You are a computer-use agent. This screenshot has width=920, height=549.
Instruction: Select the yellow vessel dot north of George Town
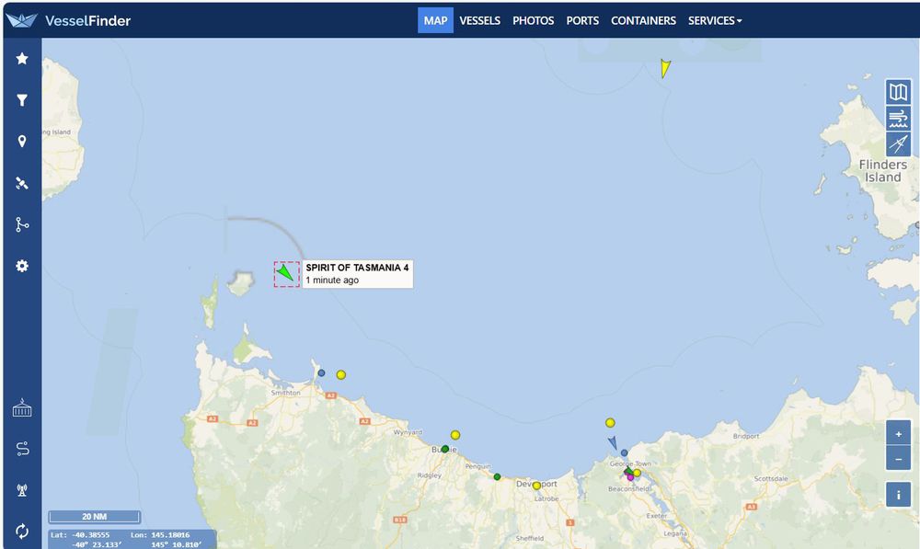pyautogui.click(x=610, y=422)
